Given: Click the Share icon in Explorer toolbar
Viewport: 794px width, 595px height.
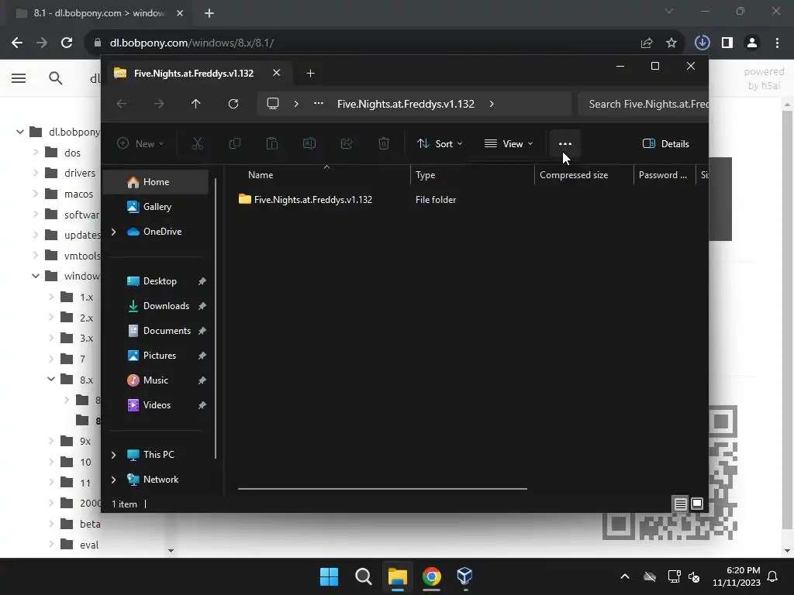Looking at the screenshot, I should click(347, 143).
